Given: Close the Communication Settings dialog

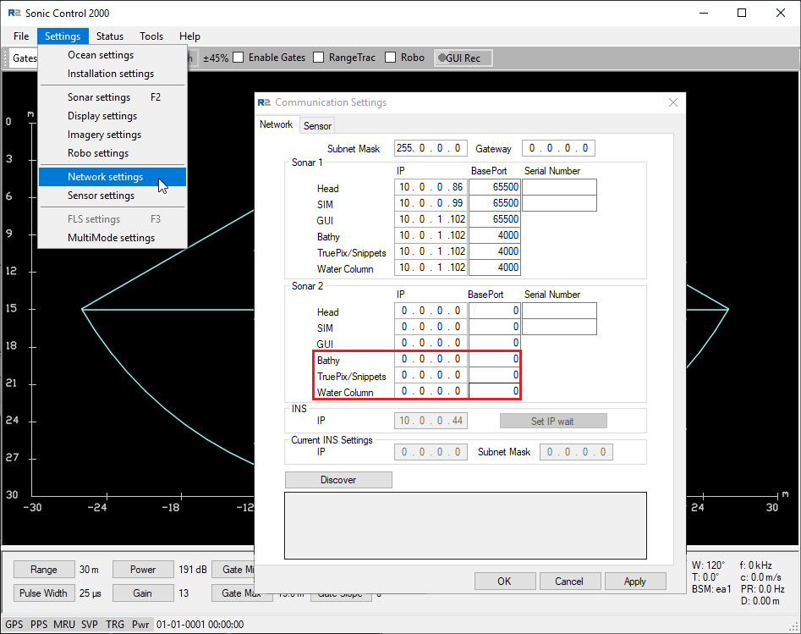Looking at the screenshot, I should (673, 102).
